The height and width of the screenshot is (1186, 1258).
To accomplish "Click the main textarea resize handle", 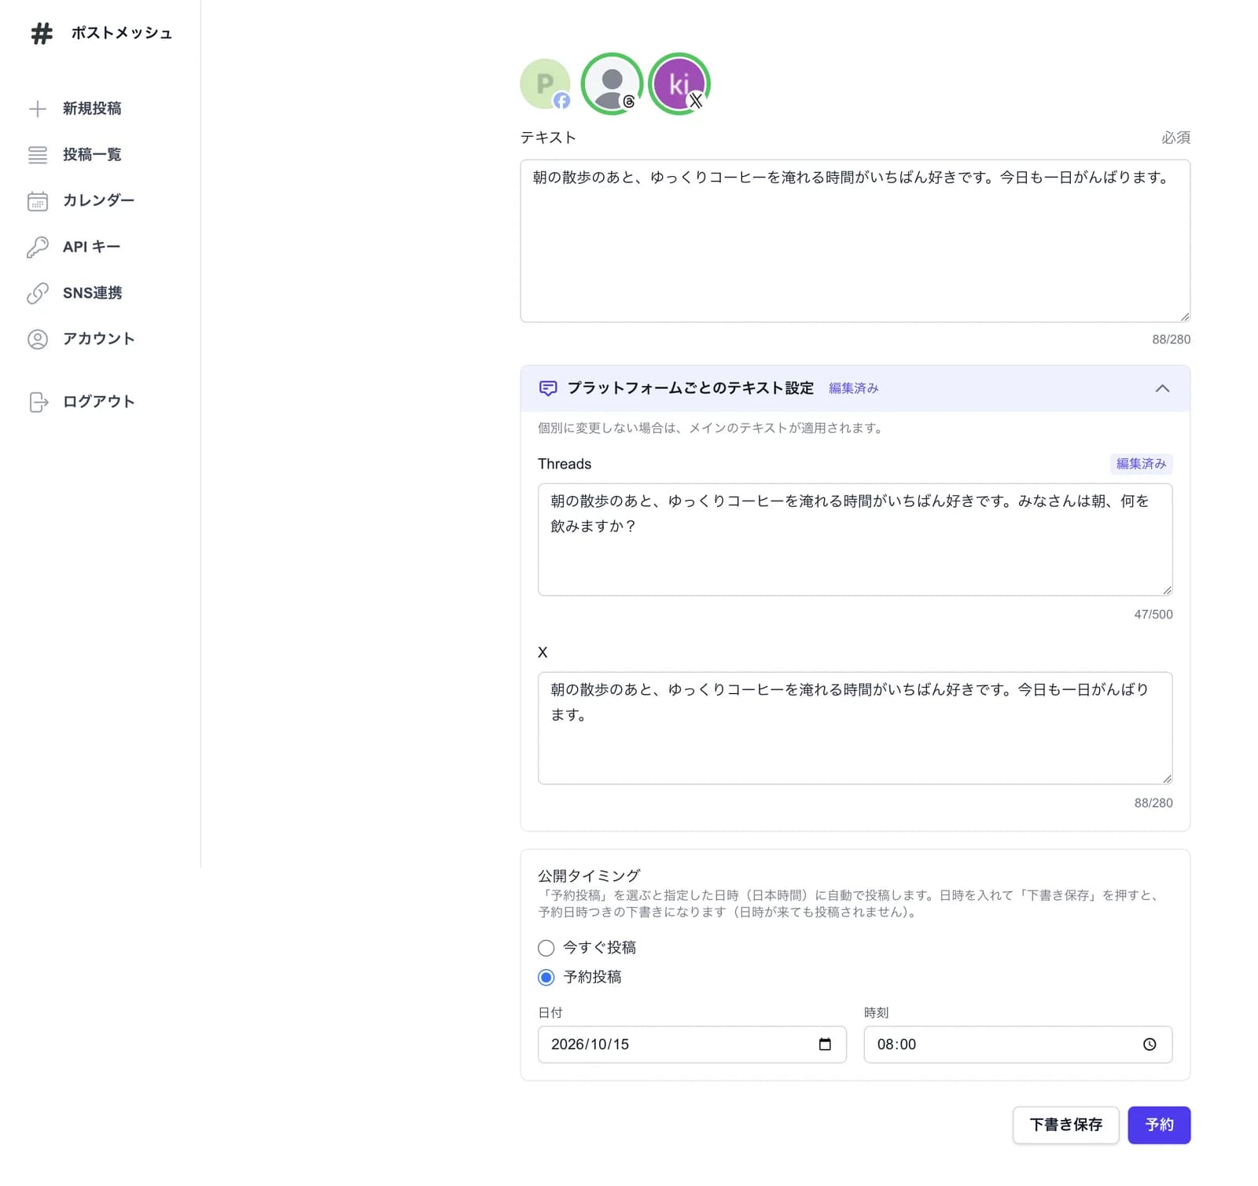I will (1184, 316).
